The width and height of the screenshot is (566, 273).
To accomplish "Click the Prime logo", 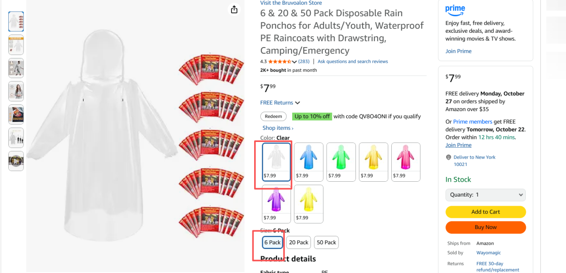I will [x=455, y=9].
